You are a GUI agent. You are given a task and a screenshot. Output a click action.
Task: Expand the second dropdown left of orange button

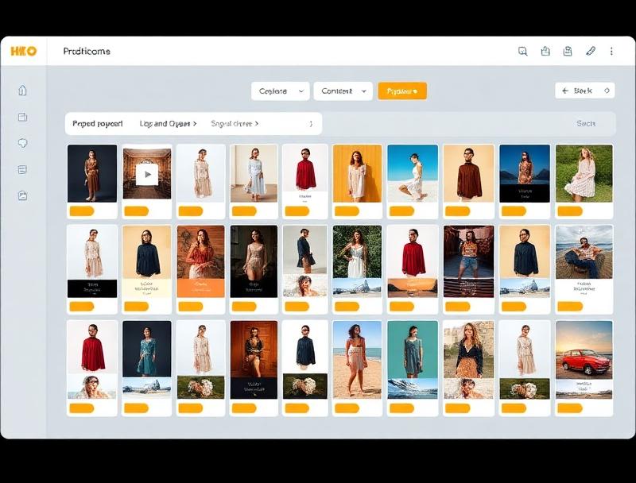coord(343,91)
